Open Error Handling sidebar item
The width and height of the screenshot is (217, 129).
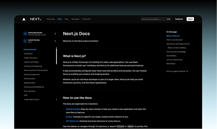pyautogui.click(x=30, y=91)
